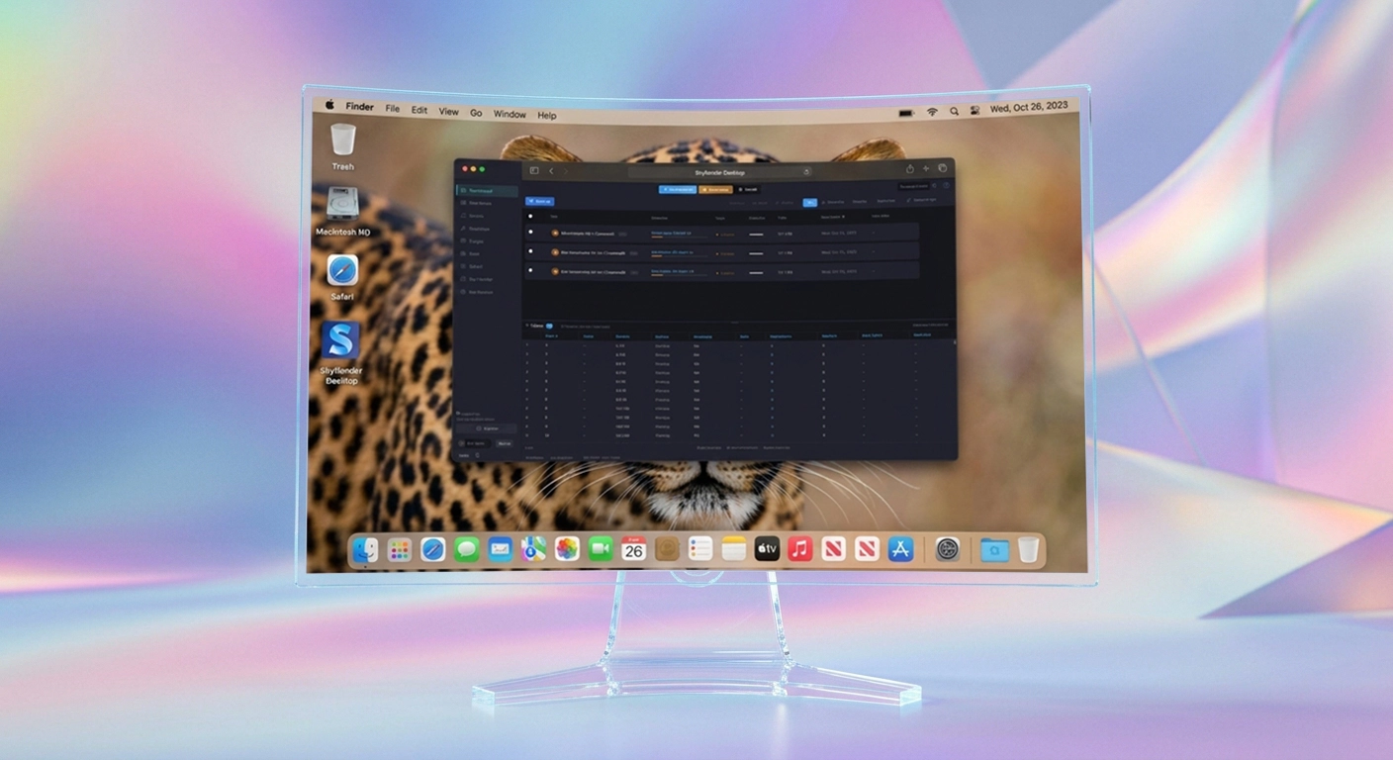This screenshot has height=760, width=1393.
Task: Go back using the window's back arrow
Action: (x=551, y=171)
